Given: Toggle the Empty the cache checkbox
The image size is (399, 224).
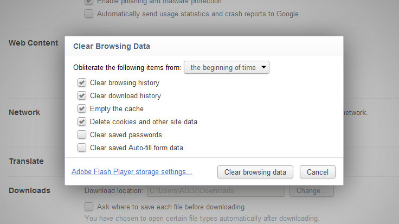Looking at the screenshot, I should click(x=82, y=109).
